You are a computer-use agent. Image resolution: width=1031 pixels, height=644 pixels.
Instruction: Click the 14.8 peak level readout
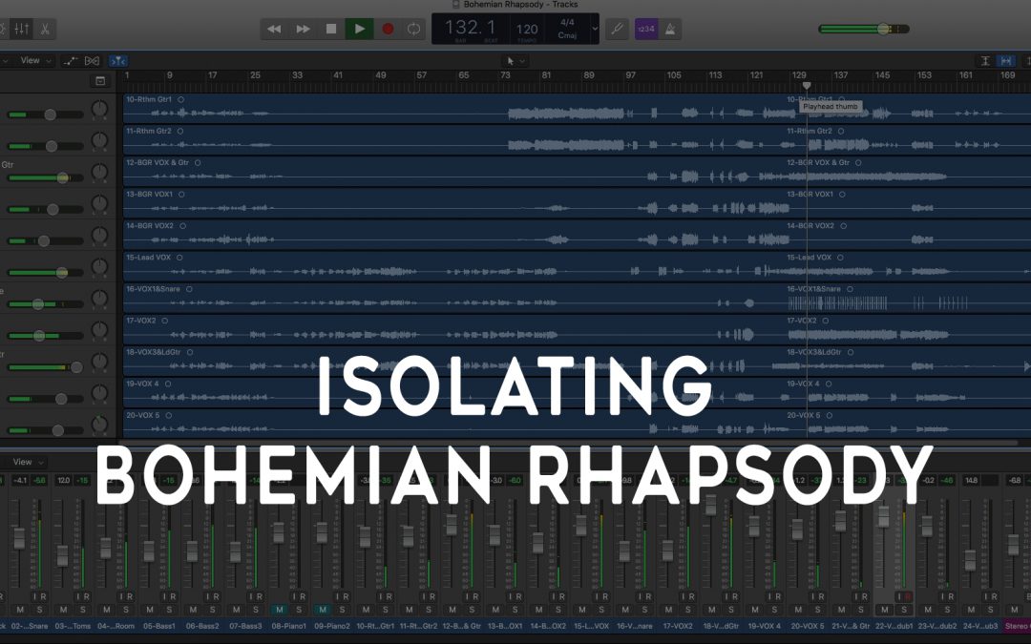[971, 480]
